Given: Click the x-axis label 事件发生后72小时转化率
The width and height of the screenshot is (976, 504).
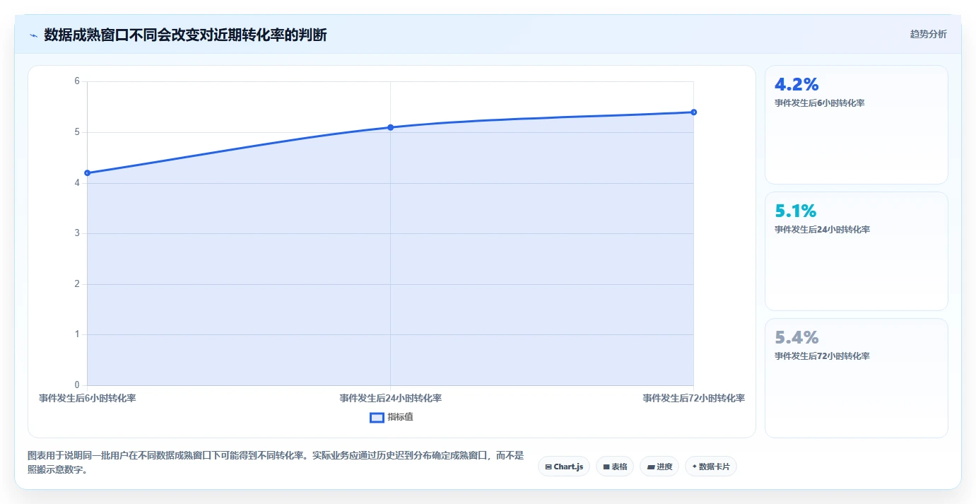Looking at the screenshot, I should pos(693,398).
